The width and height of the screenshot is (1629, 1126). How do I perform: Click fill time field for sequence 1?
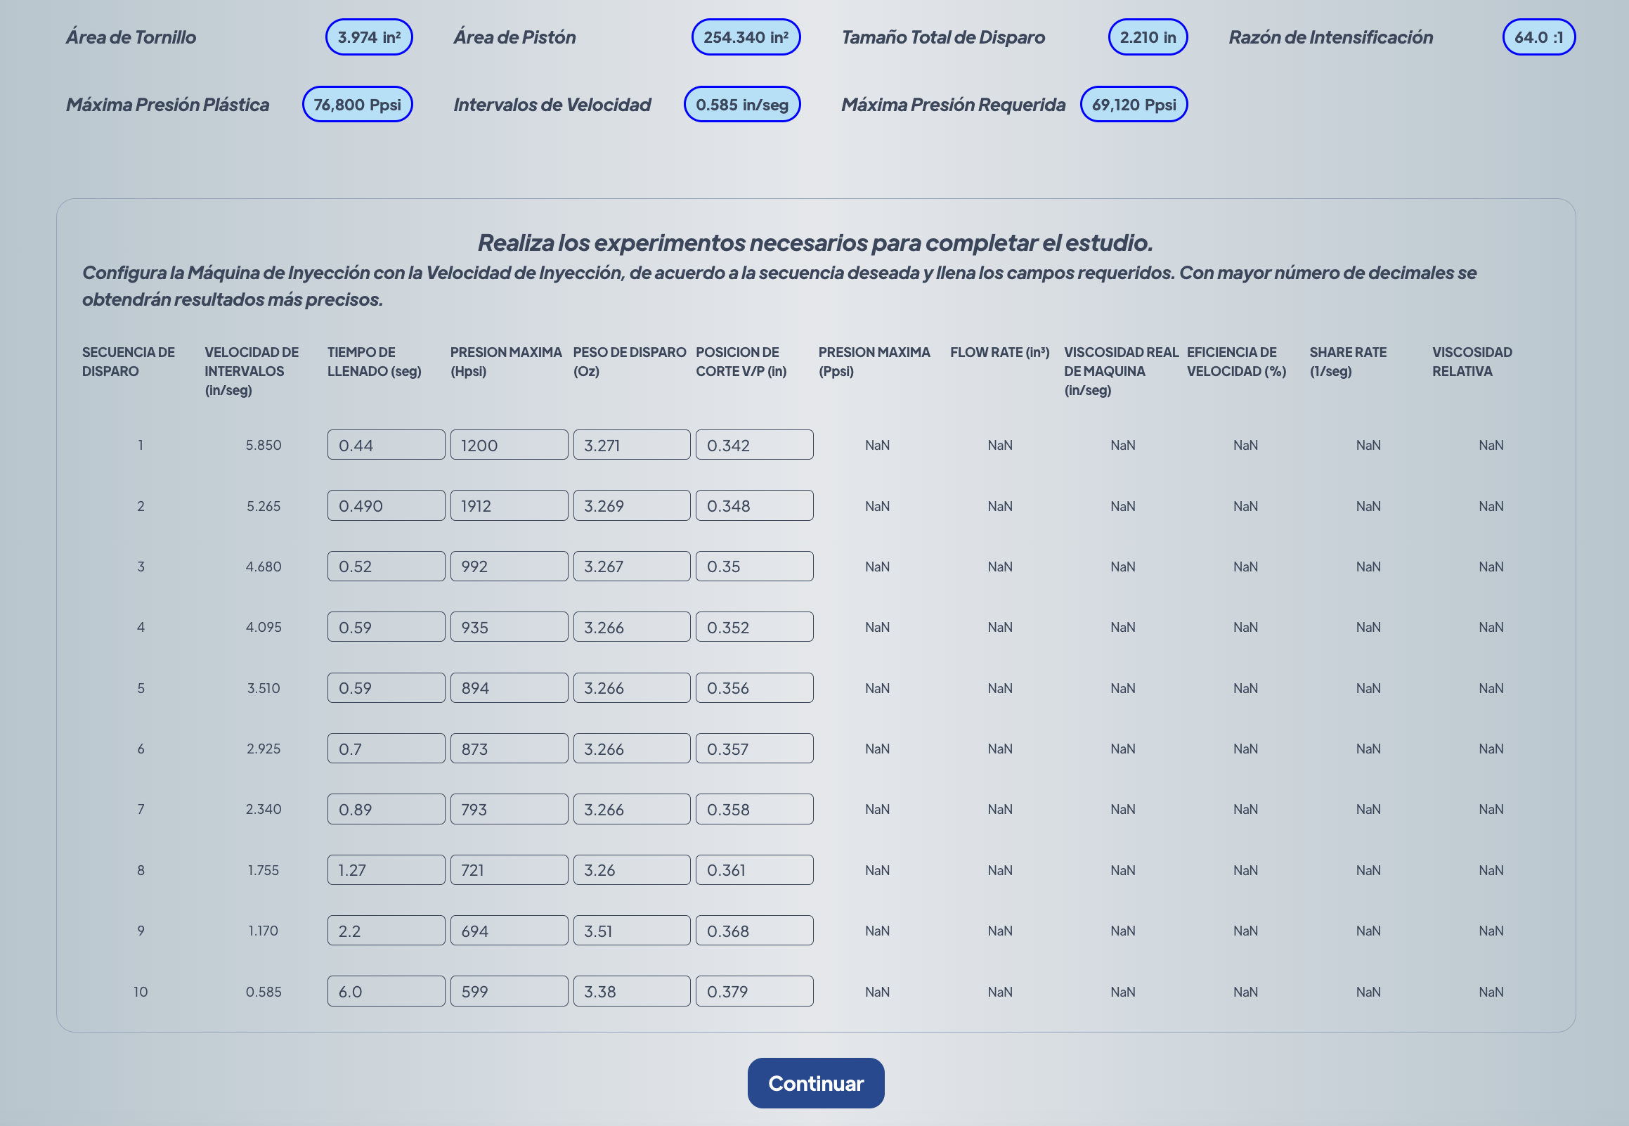[x=386, y=445]
